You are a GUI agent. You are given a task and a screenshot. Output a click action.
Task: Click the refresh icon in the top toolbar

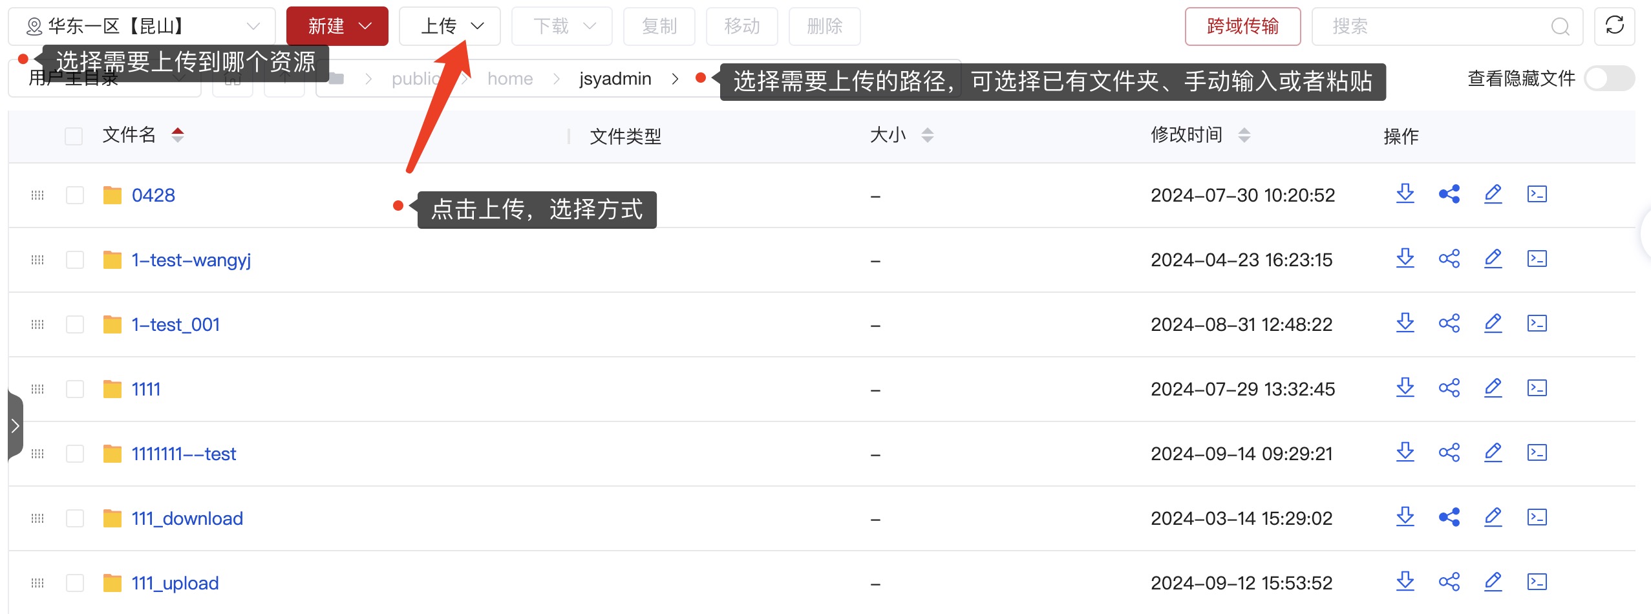coord(1614,26)
